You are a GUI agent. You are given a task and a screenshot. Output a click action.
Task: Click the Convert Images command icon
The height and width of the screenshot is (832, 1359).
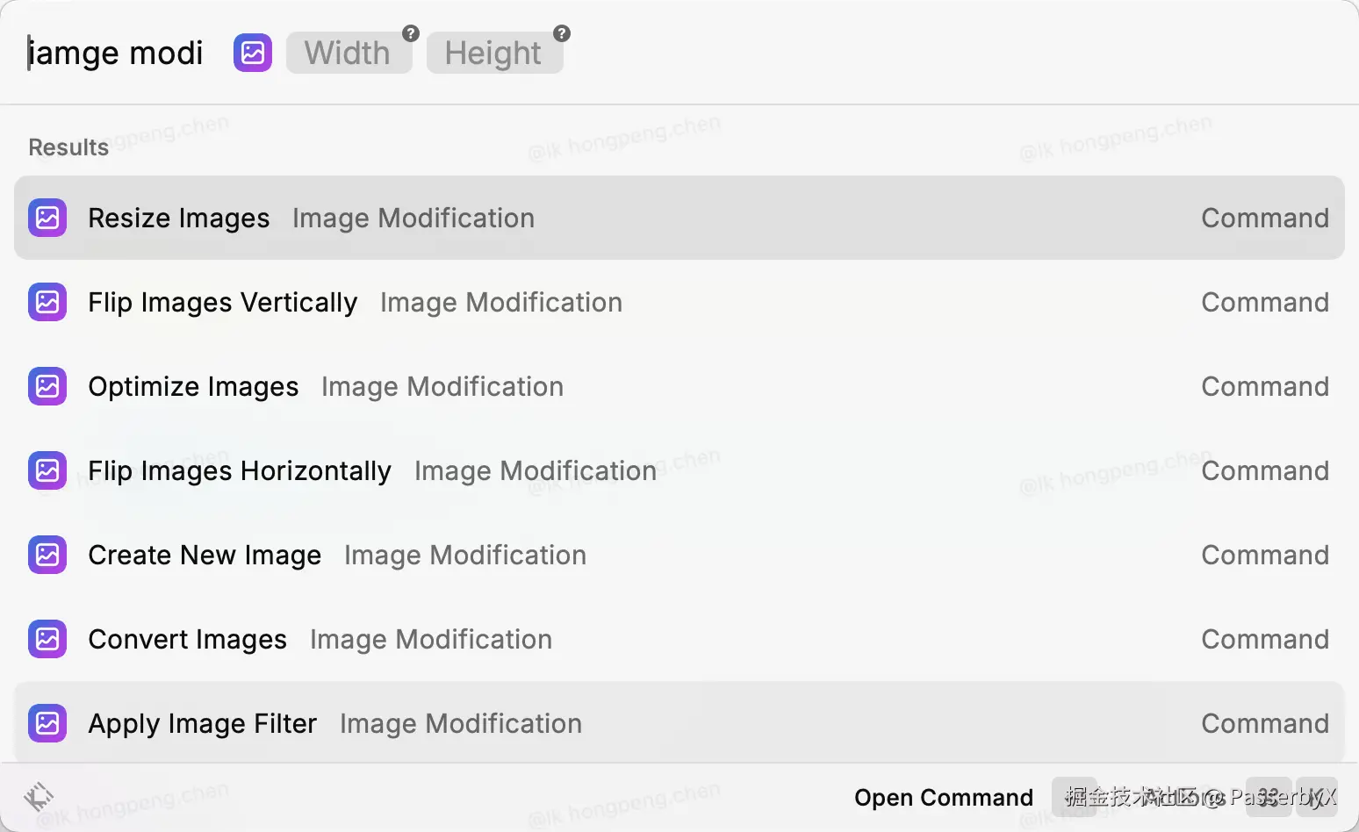click(x=47, y=639)
